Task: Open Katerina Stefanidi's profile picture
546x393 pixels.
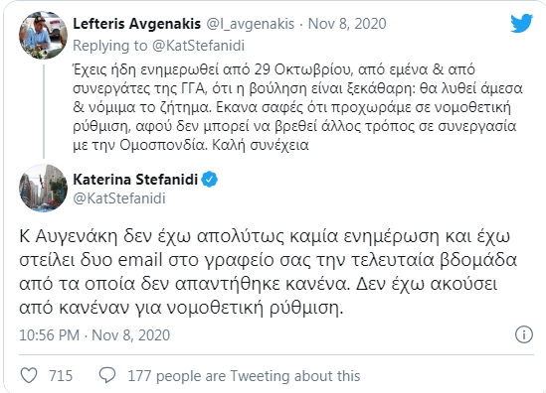Action: tap(43, 189)
